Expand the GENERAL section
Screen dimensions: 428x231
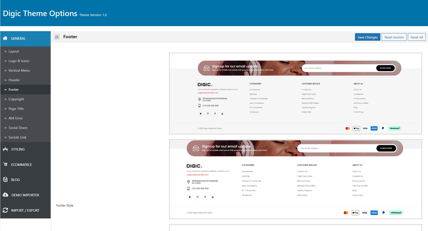coord(25,39)
